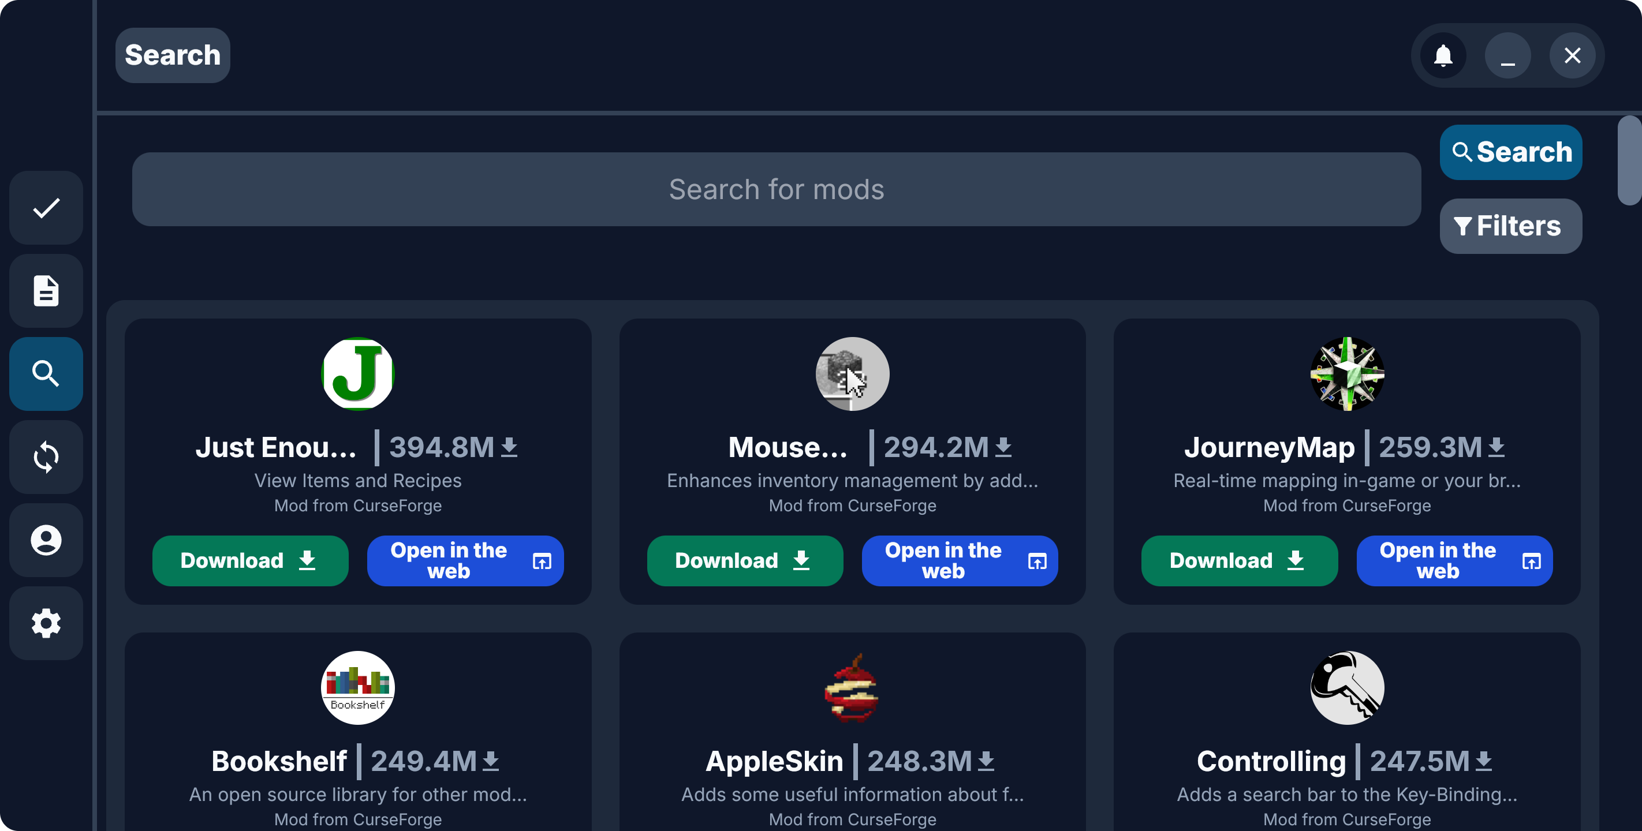Download the Just Enough Items mod
Image resolution: width=1642 pixels, height=831 pixels.
point(251,561)
